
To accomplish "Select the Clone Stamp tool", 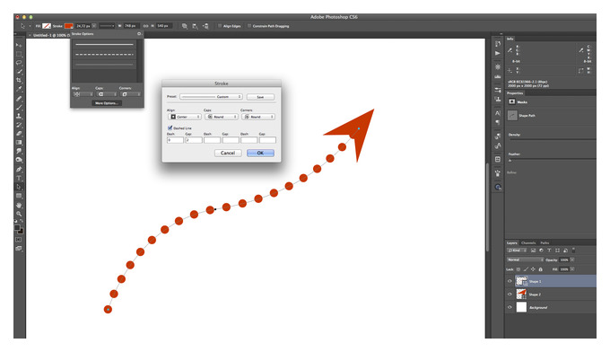I will click(19, 116).
